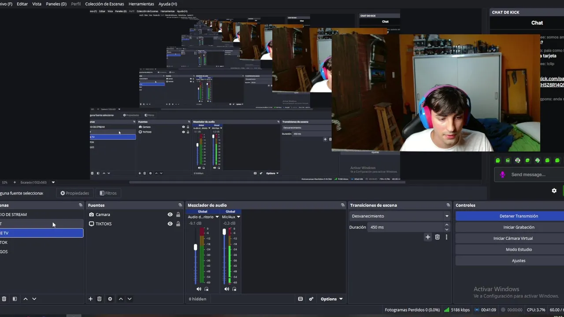The image size is (564, 317).
Task: Click purple microphone icon in chat box
Action: [502, 175]
